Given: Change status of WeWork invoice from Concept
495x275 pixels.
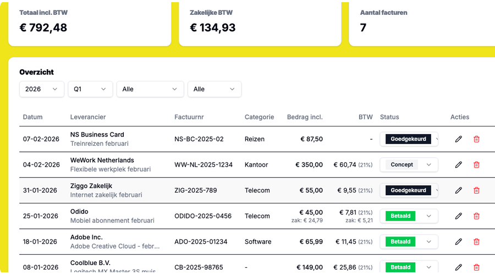Looking at the screenshot, I should [x=409, y=164].
